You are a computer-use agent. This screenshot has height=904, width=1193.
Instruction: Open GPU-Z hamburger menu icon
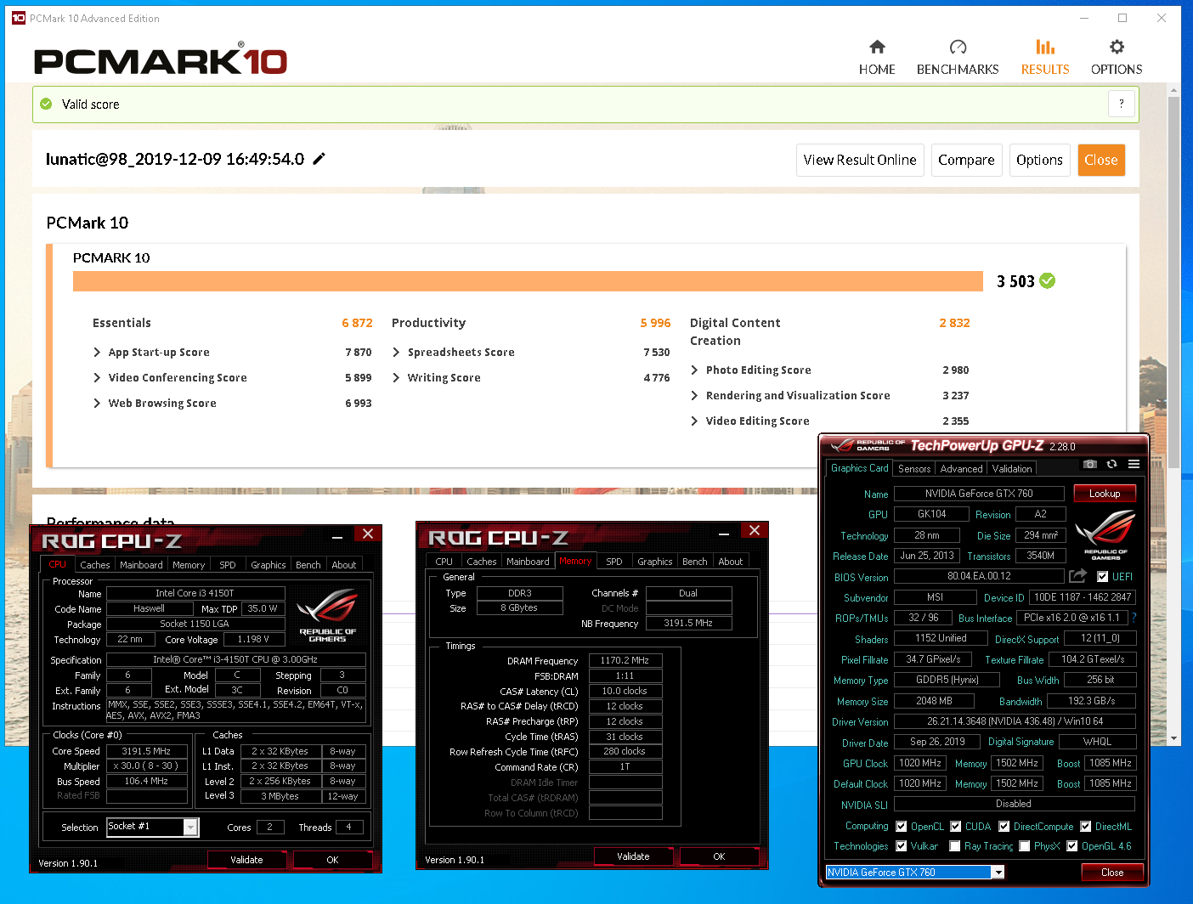(1134, 464)
